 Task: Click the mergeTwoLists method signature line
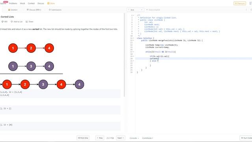click(172, 40)
